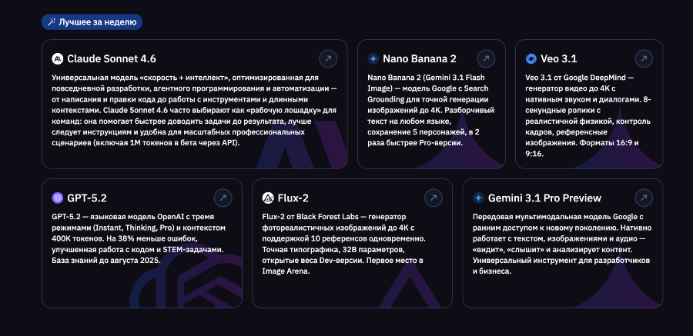Click the Anthropic logo beside Claude Sonnet 4.6
Image resolution: width=693 pixels, height=336 pixels.
pyautogui.click(x=58, y=58)
